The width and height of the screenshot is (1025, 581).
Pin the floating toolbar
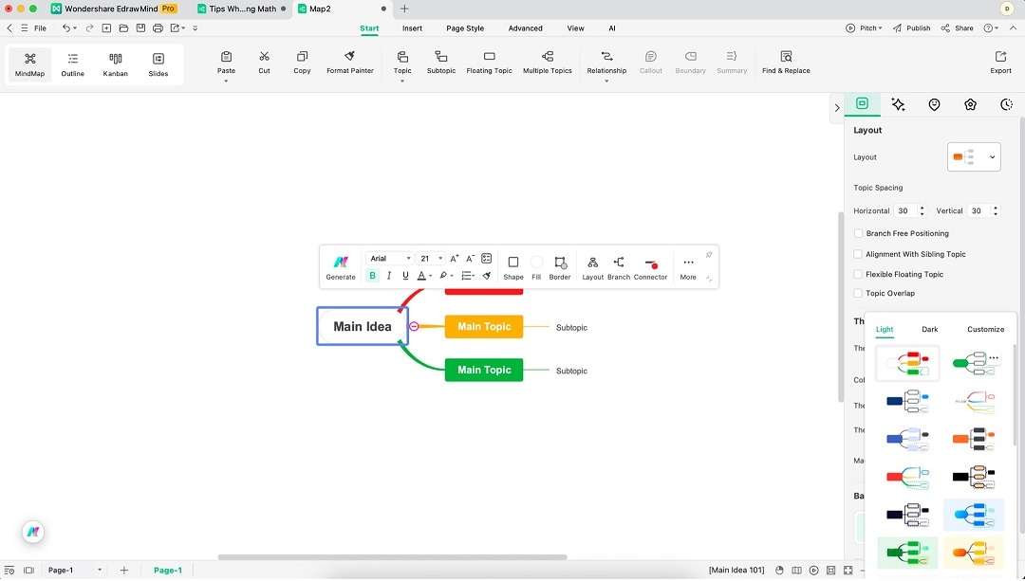click(x=709, y=255)
